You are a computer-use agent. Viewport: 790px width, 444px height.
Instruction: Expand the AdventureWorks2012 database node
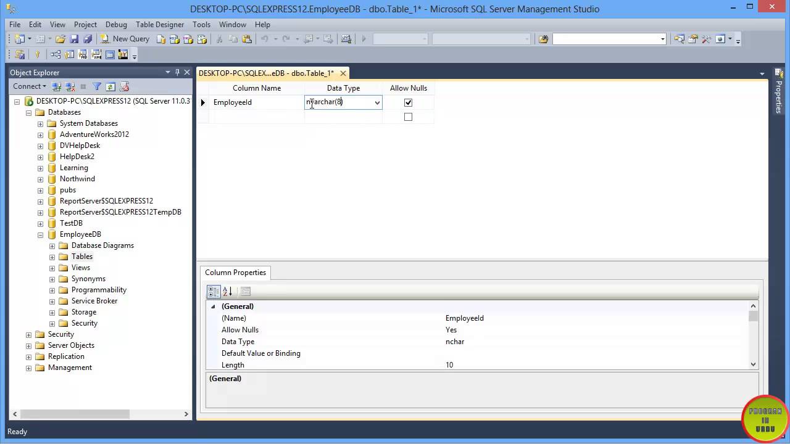(40, 134)
